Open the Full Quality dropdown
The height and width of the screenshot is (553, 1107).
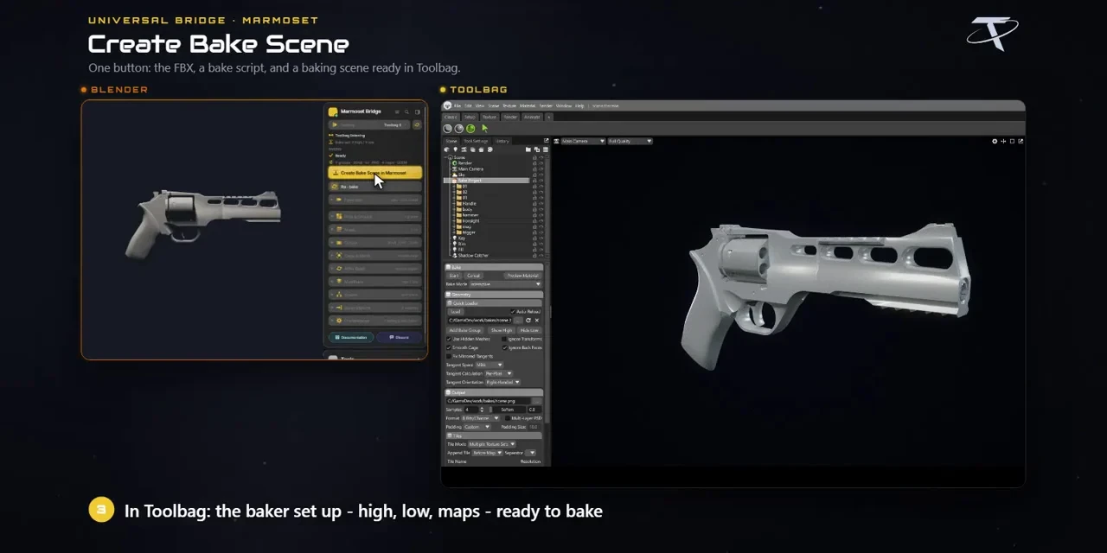pyautogui.click(x=630, y=141)
